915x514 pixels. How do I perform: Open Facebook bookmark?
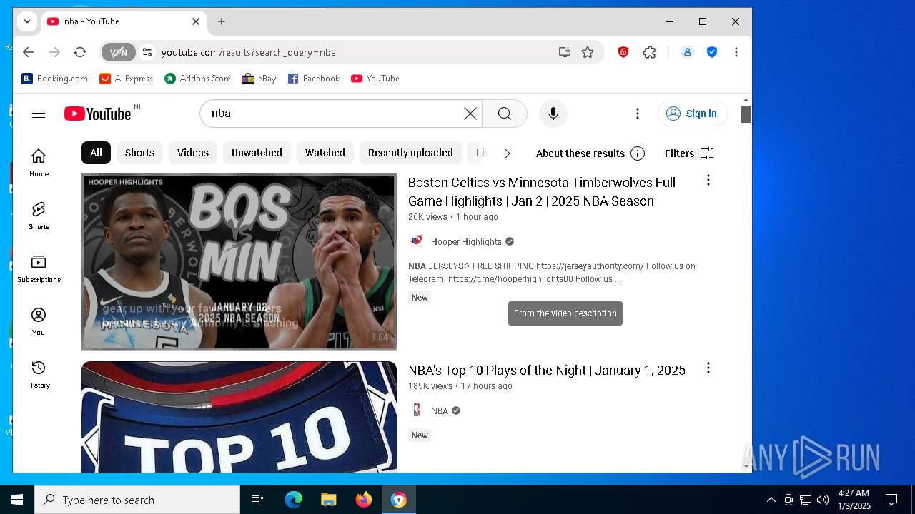314,79
